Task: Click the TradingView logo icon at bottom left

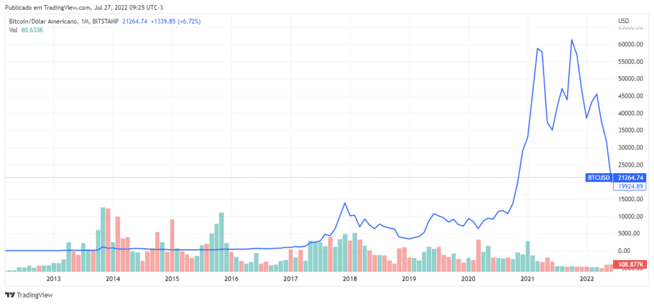Action: [x=10, y=294]
